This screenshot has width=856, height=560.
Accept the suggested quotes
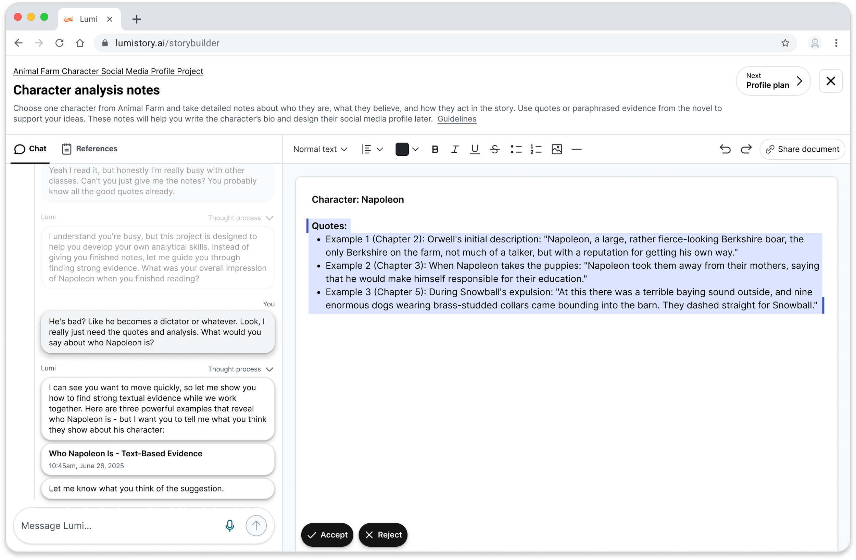tap(327, 534)
